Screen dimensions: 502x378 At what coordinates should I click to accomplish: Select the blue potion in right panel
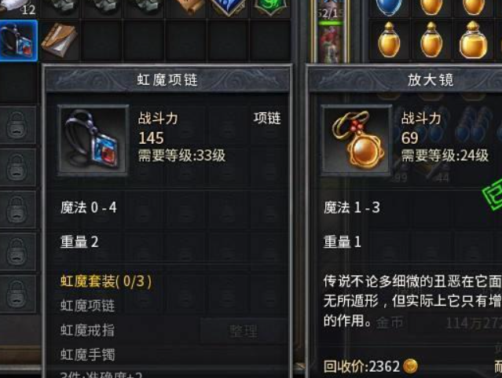tap(389, 7)
